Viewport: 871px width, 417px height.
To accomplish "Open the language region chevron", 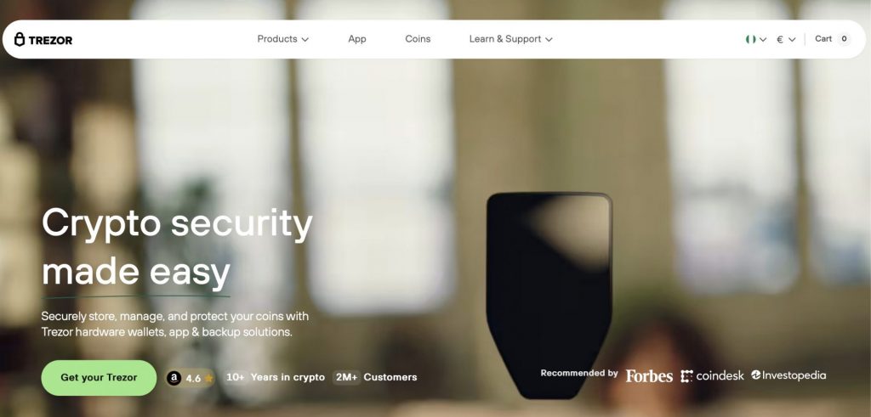I will click(763, 39).
